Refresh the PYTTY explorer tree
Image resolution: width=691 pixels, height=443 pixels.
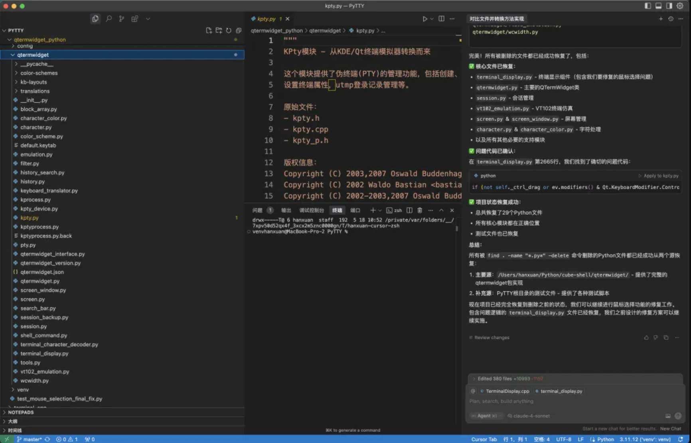pos(229,30)
